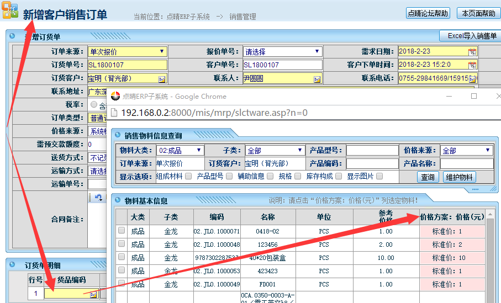Click the 查询 search button
The image size is (501, 303).
click(428, 177)
